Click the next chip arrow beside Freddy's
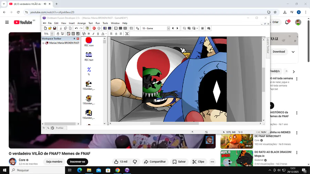The width and height of the screenshot is (310, 174). coord(294,72)
